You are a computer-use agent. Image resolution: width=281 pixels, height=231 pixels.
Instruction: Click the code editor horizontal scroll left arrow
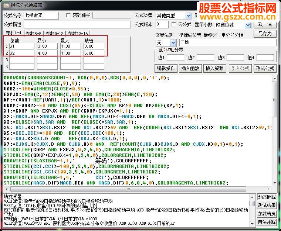tap(7, 189)
